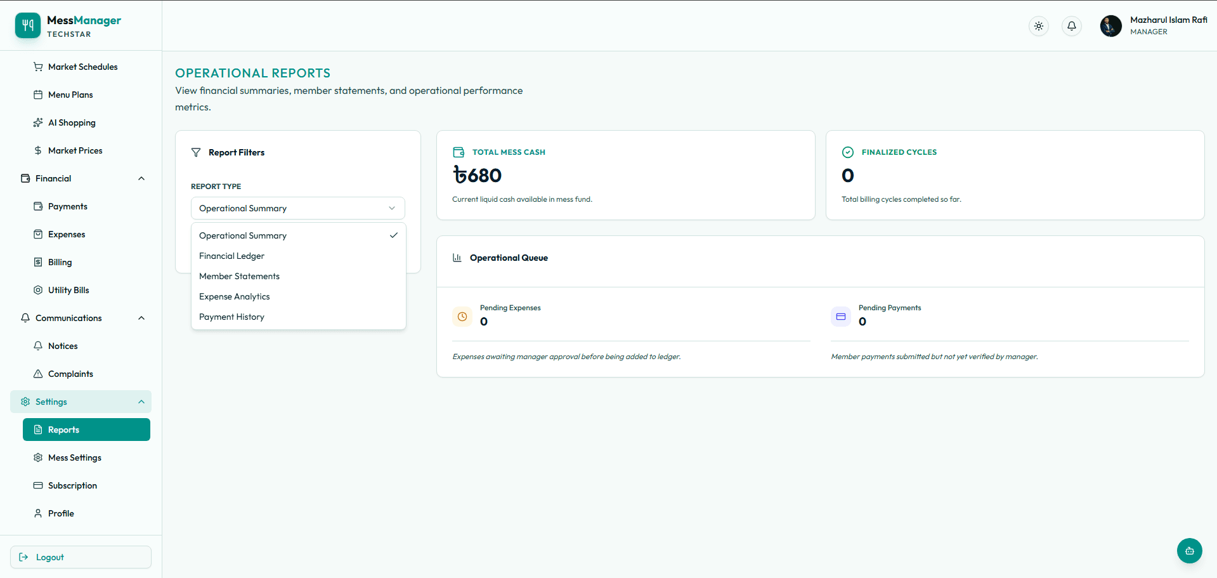This screenshot has width=1217, height=578.
Task: Click the Menu Plans calendar icon
Action: pos(38,95)
